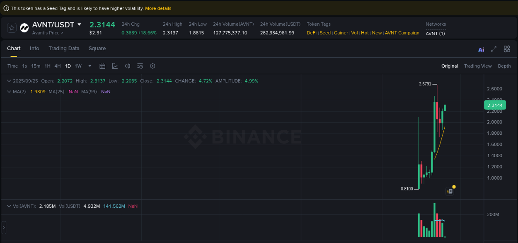The image size is (518, 243).
Task: Switch chart to Trading View mode
Action: (478, 66)
